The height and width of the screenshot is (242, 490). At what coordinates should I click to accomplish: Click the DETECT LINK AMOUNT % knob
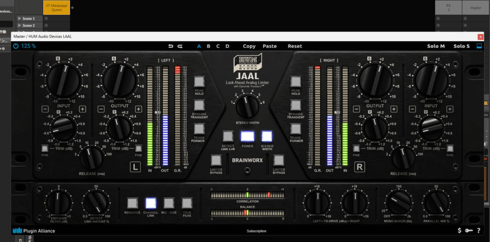pyautogui.click(x=96, y=203)
